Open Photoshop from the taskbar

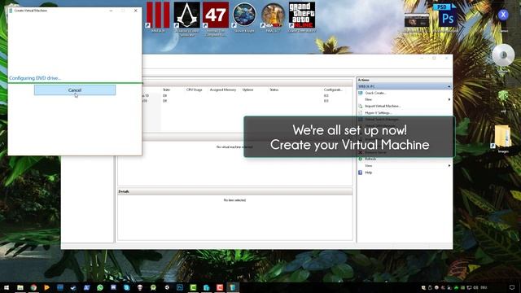coord(180,287)
